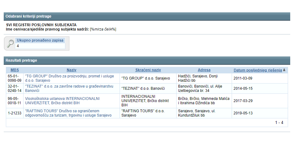Click short name "TEZINAT" d.o.o. Banovići
This screenshot has width=293, height=144.
(x=148, y=88)
